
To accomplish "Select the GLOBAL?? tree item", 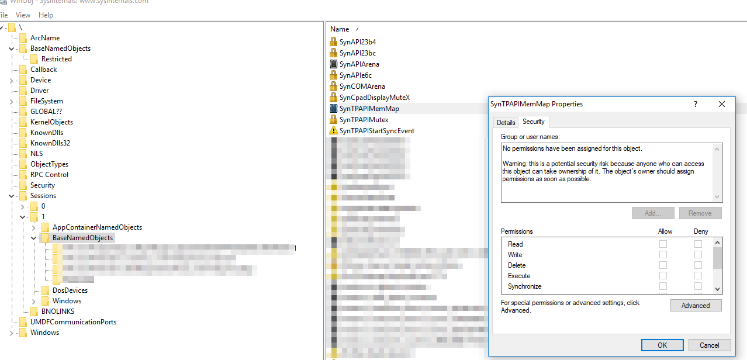I will (46, 112).
